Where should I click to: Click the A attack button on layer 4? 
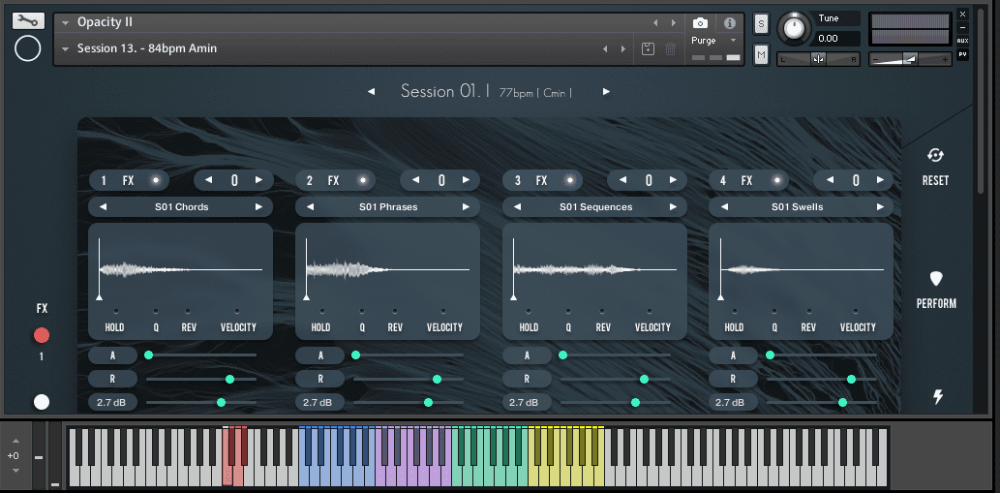[734, 355]
